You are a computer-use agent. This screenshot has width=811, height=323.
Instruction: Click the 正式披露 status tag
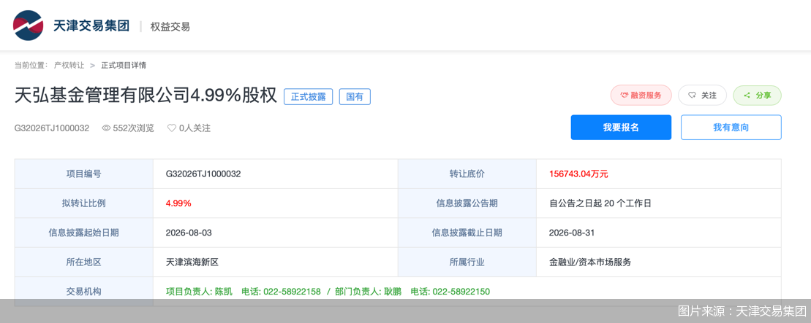click(x=309, y=96)
